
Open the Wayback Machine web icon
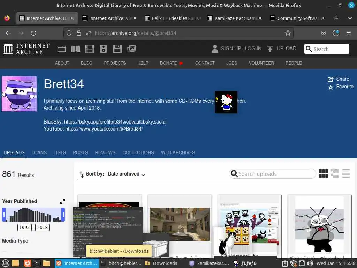(61, 49)
